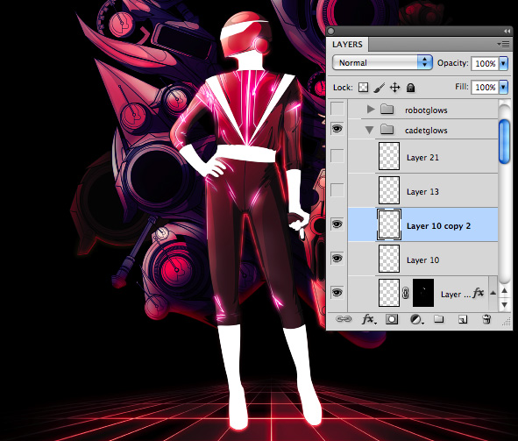Create a new group folder icon
The height and width of the screenshot is (441, 518).
tap(439, 319)
